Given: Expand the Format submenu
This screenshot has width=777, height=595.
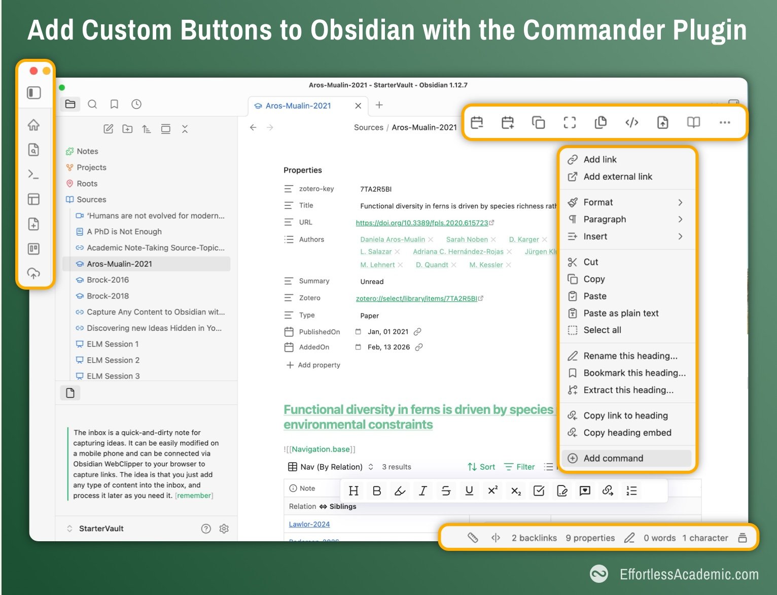Looking at the screenshot, I should coord(627,202).
